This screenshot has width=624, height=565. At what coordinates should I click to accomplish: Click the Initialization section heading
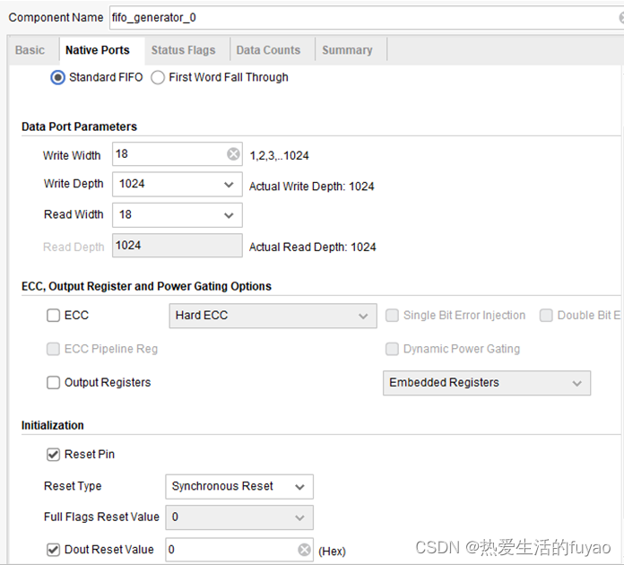tap(53, 426)
